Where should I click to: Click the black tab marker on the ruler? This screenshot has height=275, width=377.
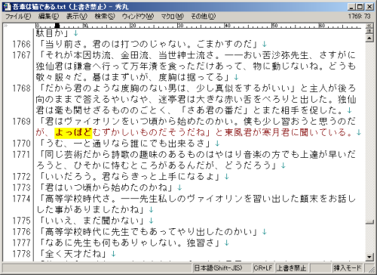point(57,26)
